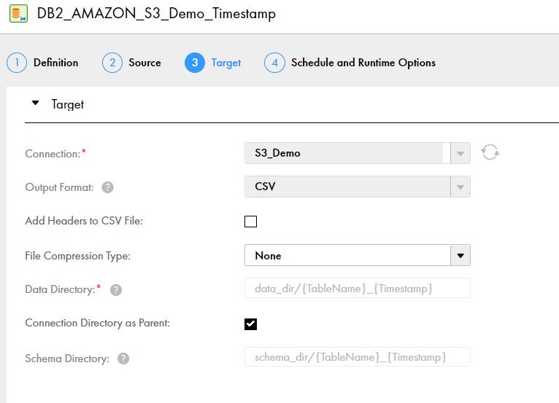Open help icon next to Data Directory
Viewport: 559px width, 403px height.
(116, 290)
